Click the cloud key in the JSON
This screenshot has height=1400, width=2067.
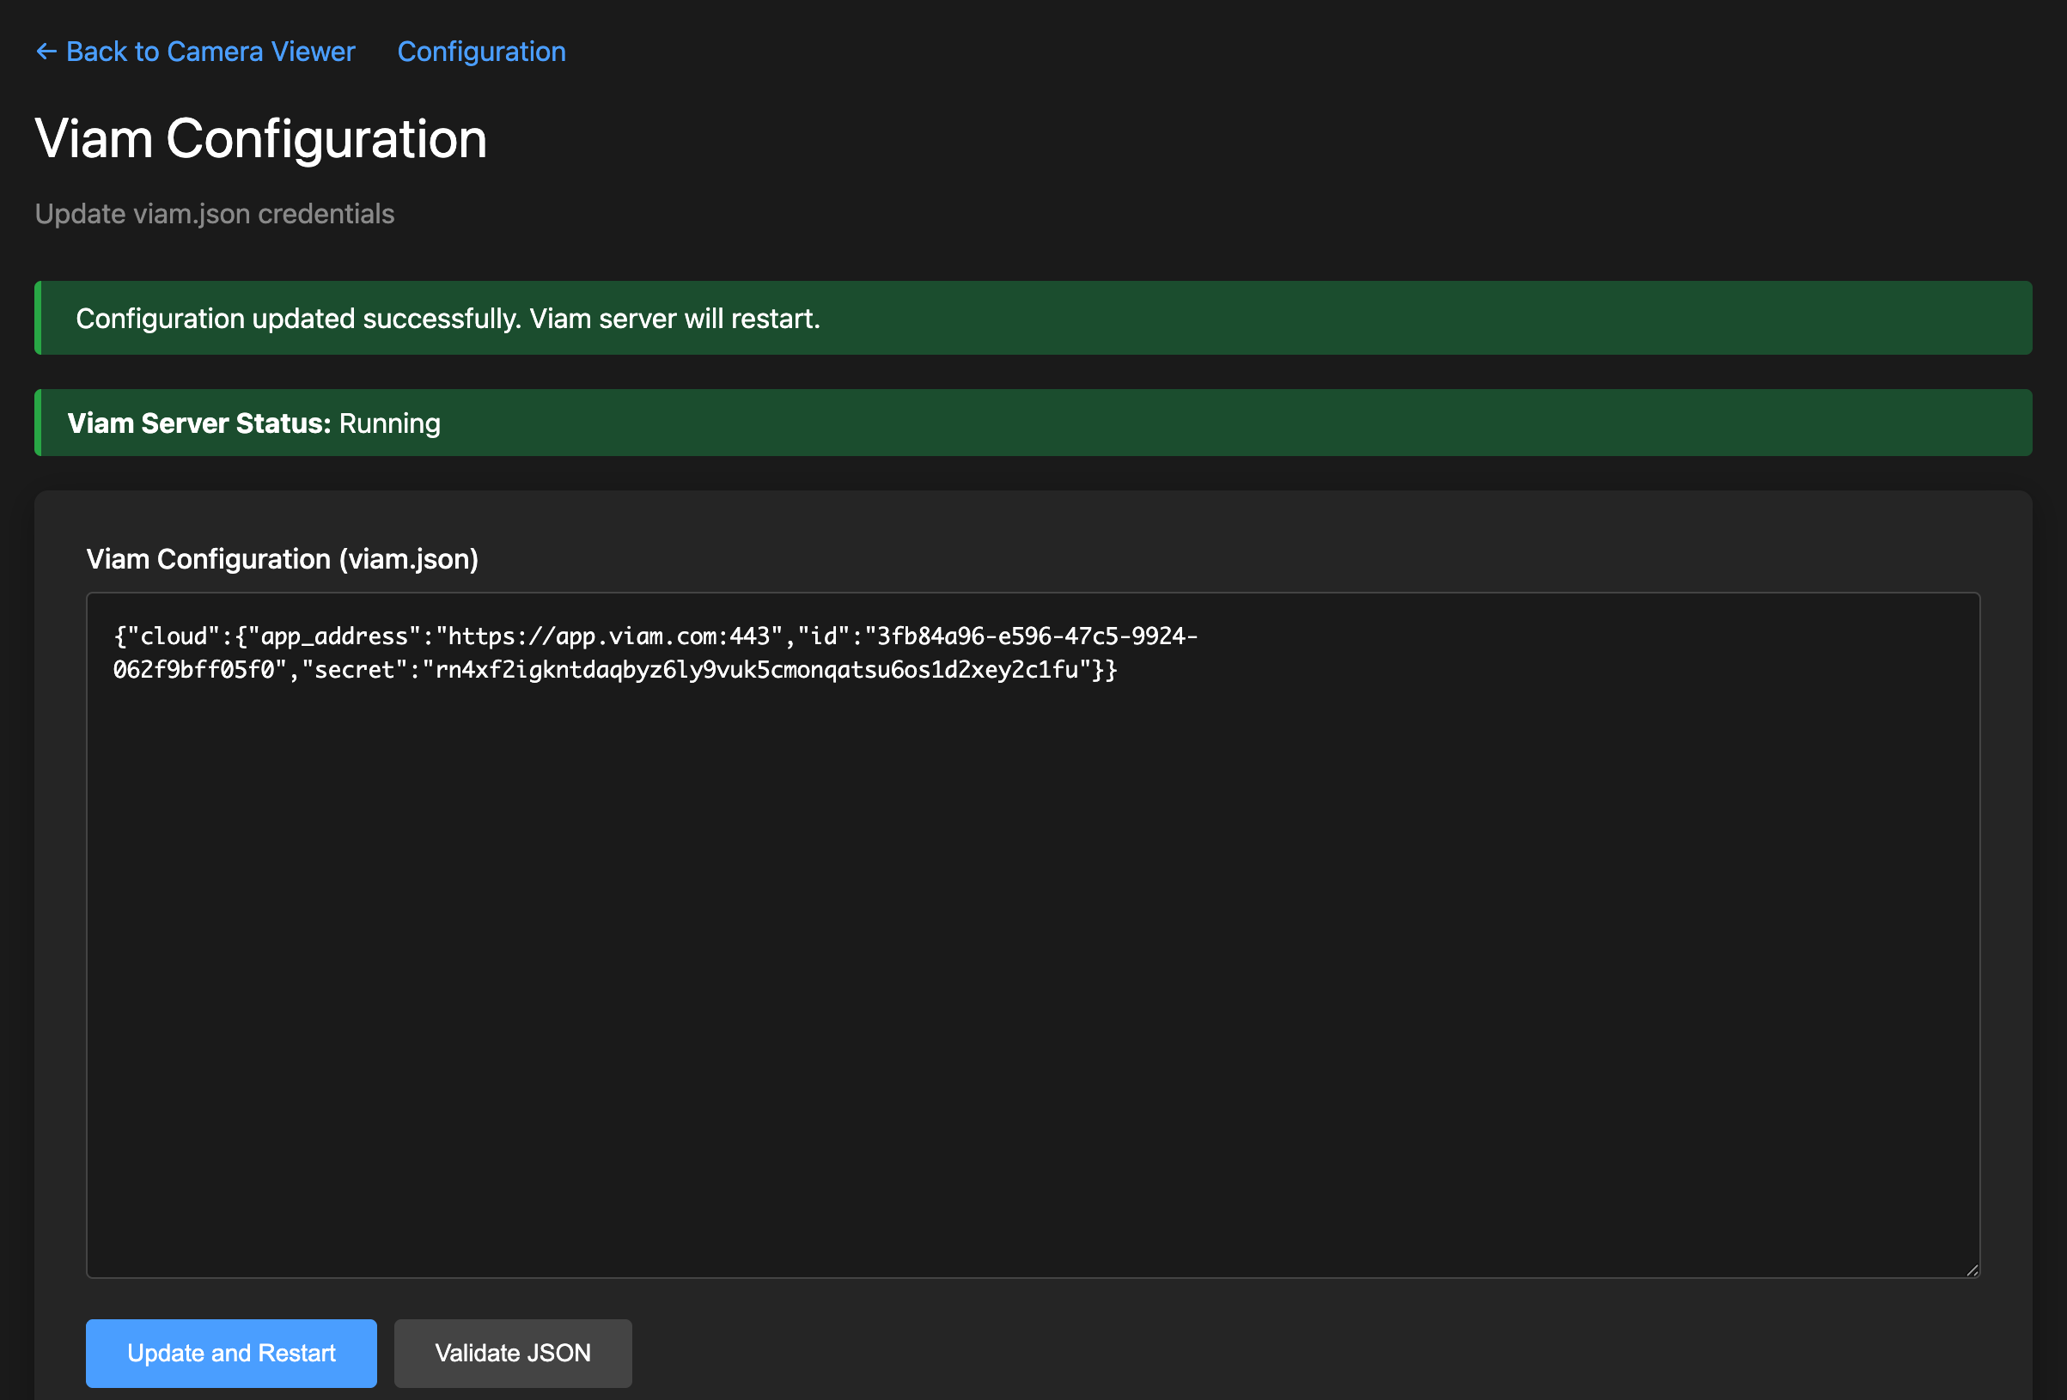click(174, 635)
